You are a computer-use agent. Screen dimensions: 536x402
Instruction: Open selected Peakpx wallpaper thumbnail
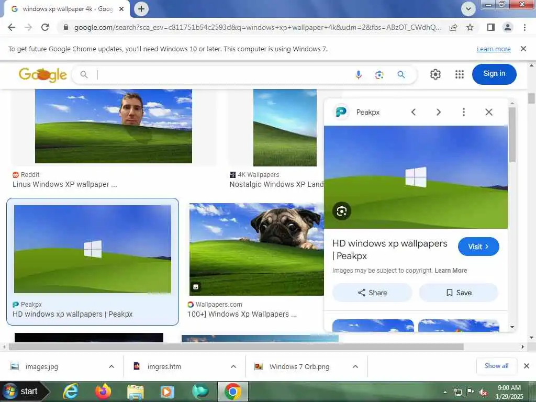92,249
